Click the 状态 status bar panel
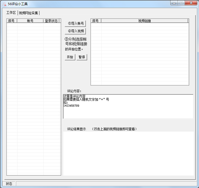Viewport: 199px width, 188px height. pyautogui.click(x=9, y=184)
